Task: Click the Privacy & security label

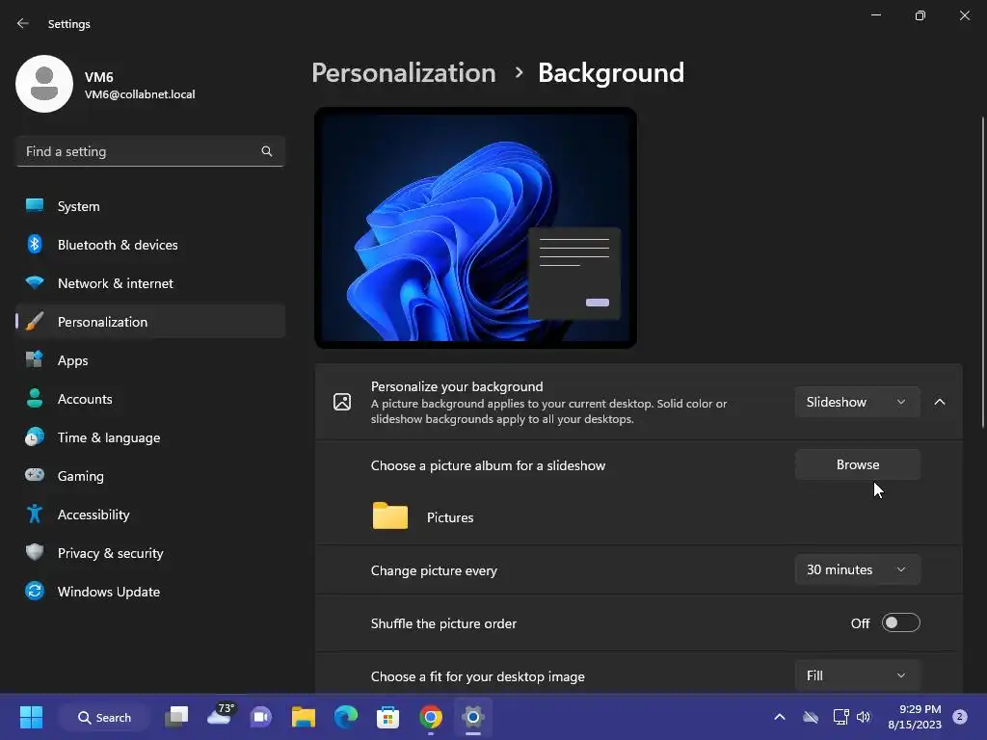Action: (110, 553)
